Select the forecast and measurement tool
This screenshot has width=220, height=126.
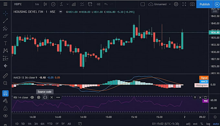(5, 58)
